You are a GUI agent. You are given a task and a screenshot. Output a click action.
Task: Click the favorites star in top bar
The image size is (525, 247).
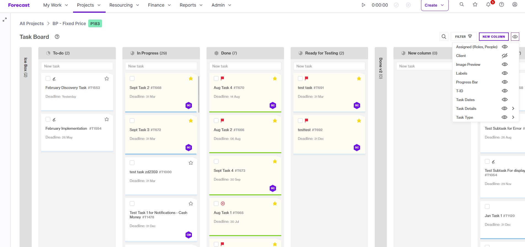(475, 5)
